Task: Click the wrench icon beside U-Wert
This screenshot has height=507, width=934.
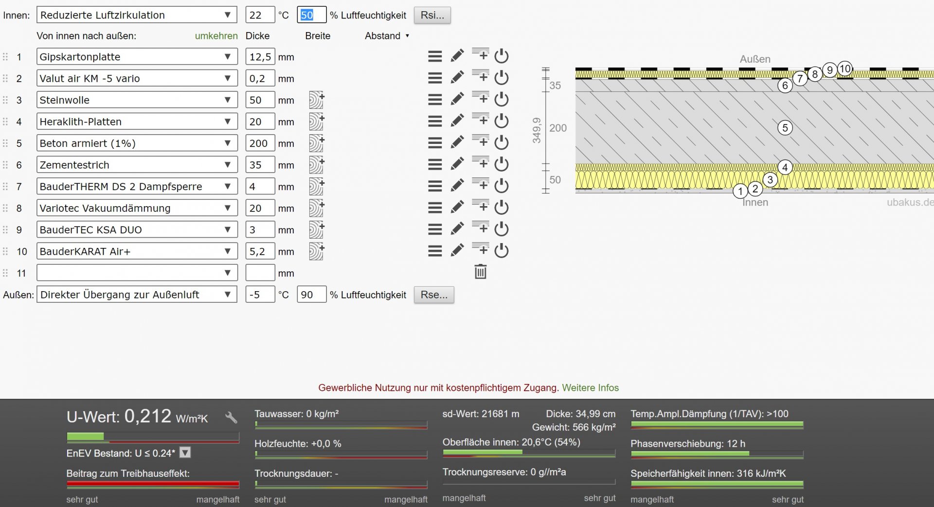Action: [x=231, y=417]
